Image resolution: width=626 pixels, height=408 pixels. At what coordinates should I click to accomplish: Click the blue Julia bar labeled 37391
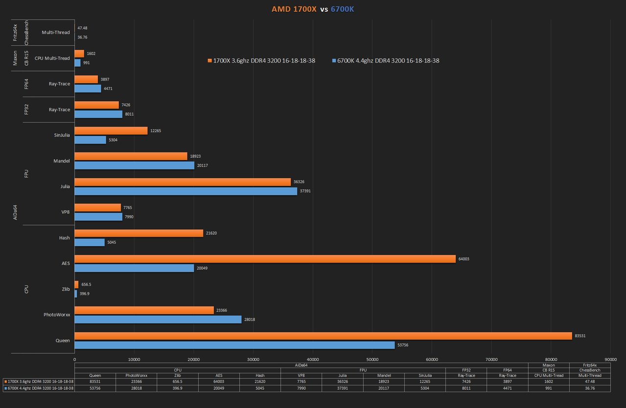point(185,191)
